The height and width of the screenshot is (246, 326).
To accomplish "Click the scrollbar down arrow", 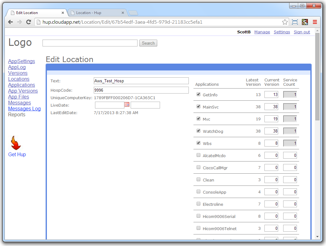I will click(318, 237).
